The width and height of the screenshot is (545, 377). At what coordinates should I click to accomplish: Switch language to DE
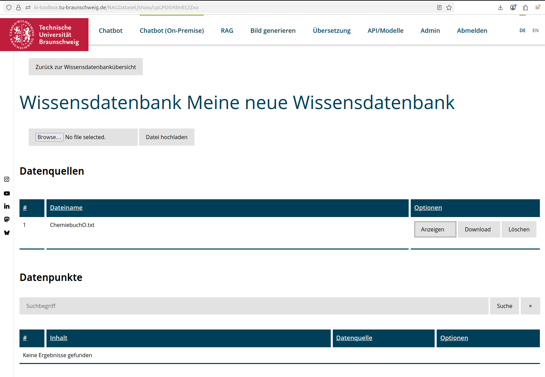[x=522, y=30]
